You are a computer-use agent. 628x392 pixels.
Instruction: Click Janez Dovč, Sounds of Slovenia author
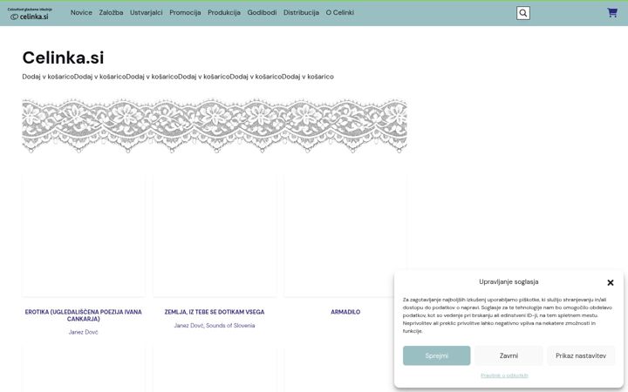pos(215,325)
